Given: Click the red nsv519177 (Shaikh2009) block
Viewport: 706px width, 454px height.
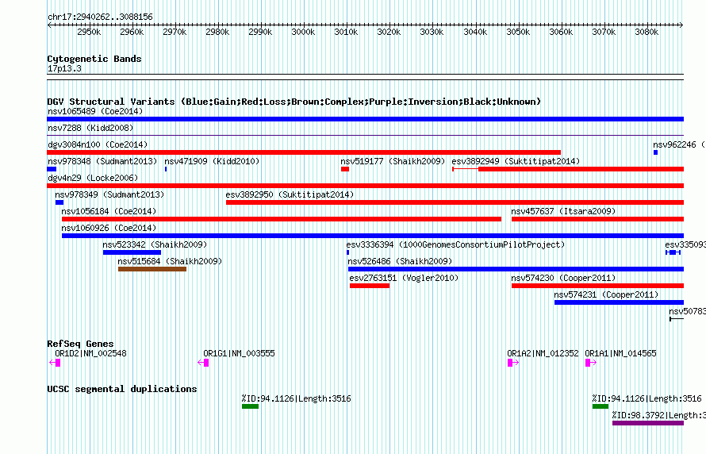Looking at the screenshot, I should point(345,169).
